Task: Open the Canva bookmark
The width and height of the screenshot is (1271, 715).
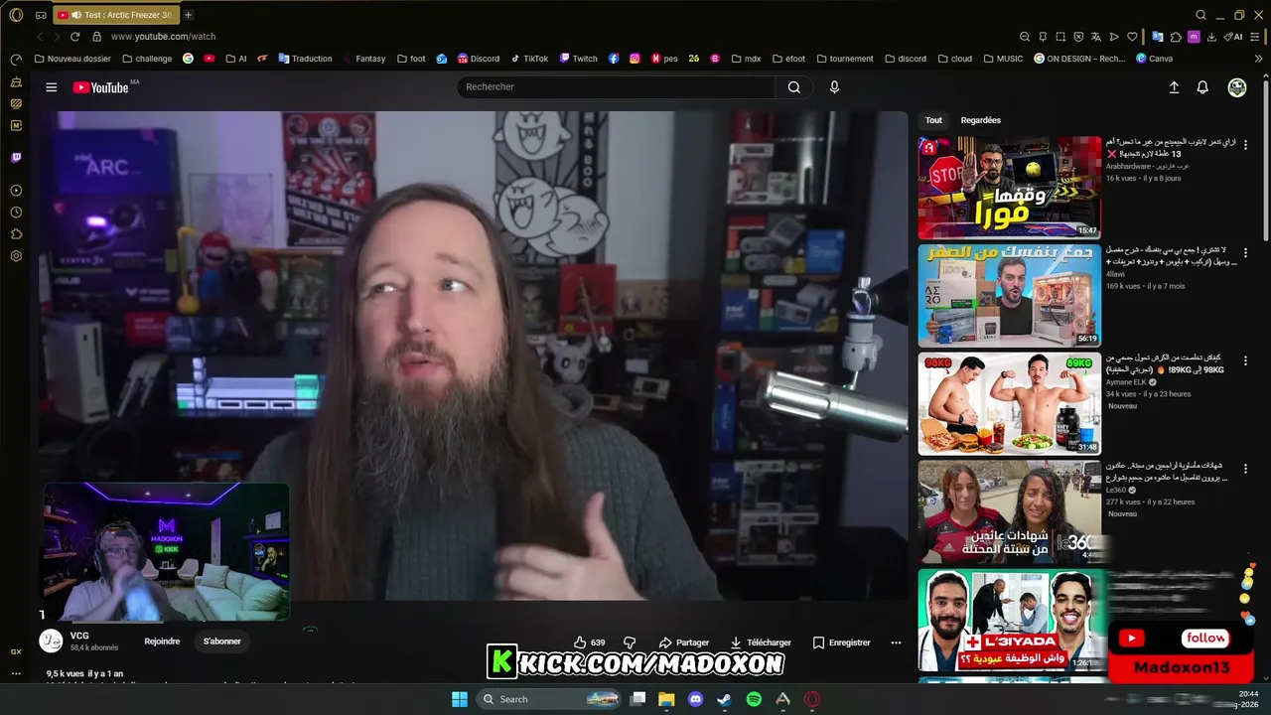Action: click(1153, 59)
